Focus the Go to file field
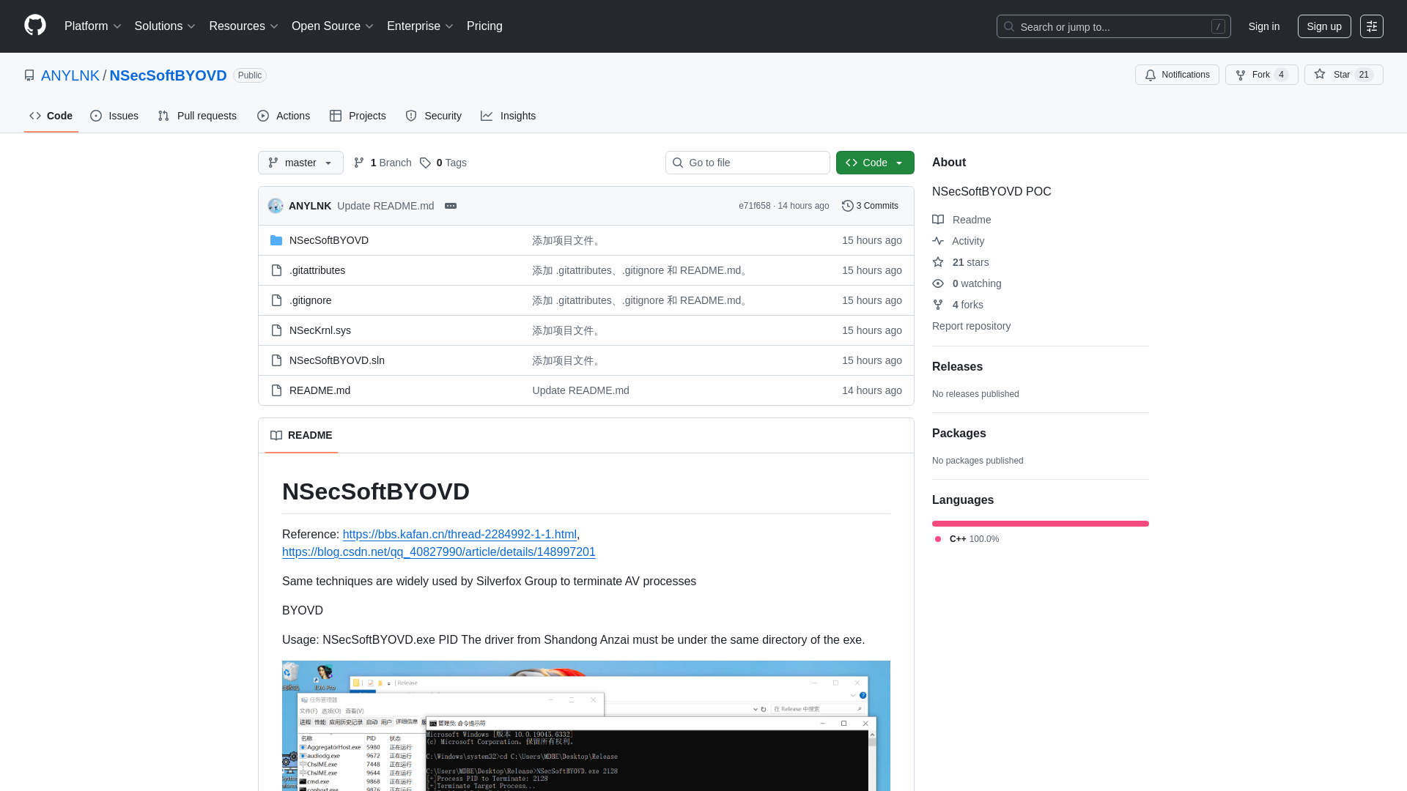Image resolution: width=1407 pixels, height=791 pixels. tap(747, 163)
